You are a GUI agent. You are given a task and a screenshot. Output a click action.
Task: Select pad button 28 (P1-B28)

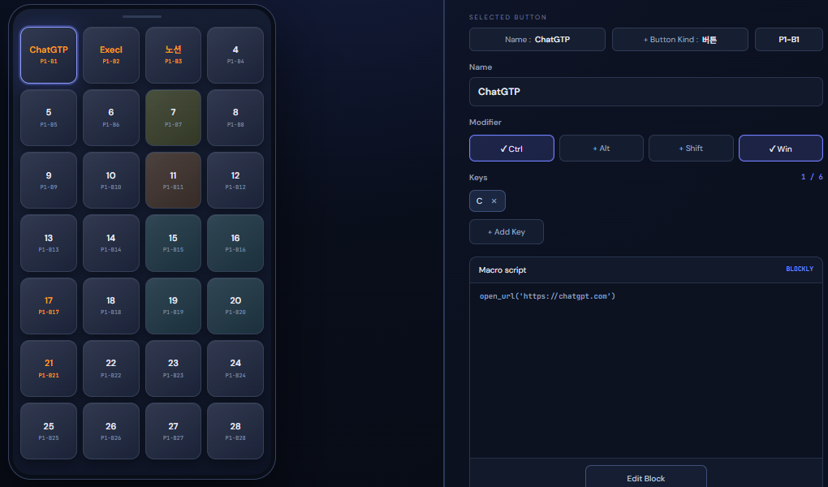point(235,431)
